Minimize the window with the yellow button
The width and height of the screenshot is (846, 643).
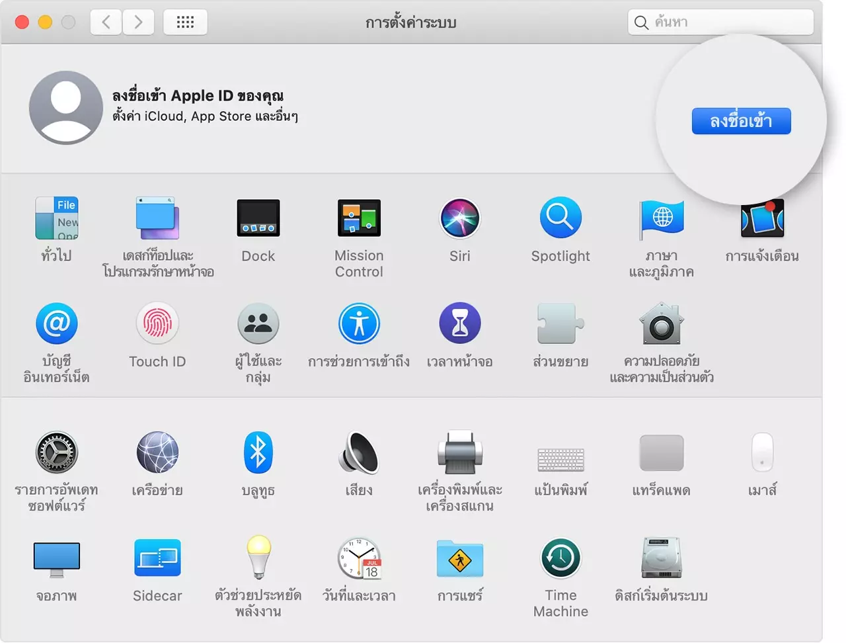[45, 22]
